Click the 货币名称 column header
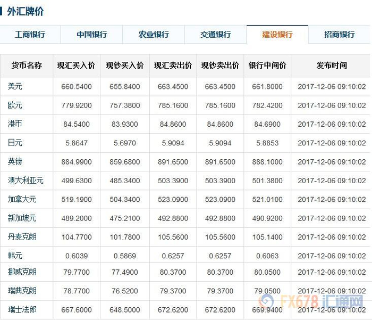372x320 pixels. pos(27,65)
